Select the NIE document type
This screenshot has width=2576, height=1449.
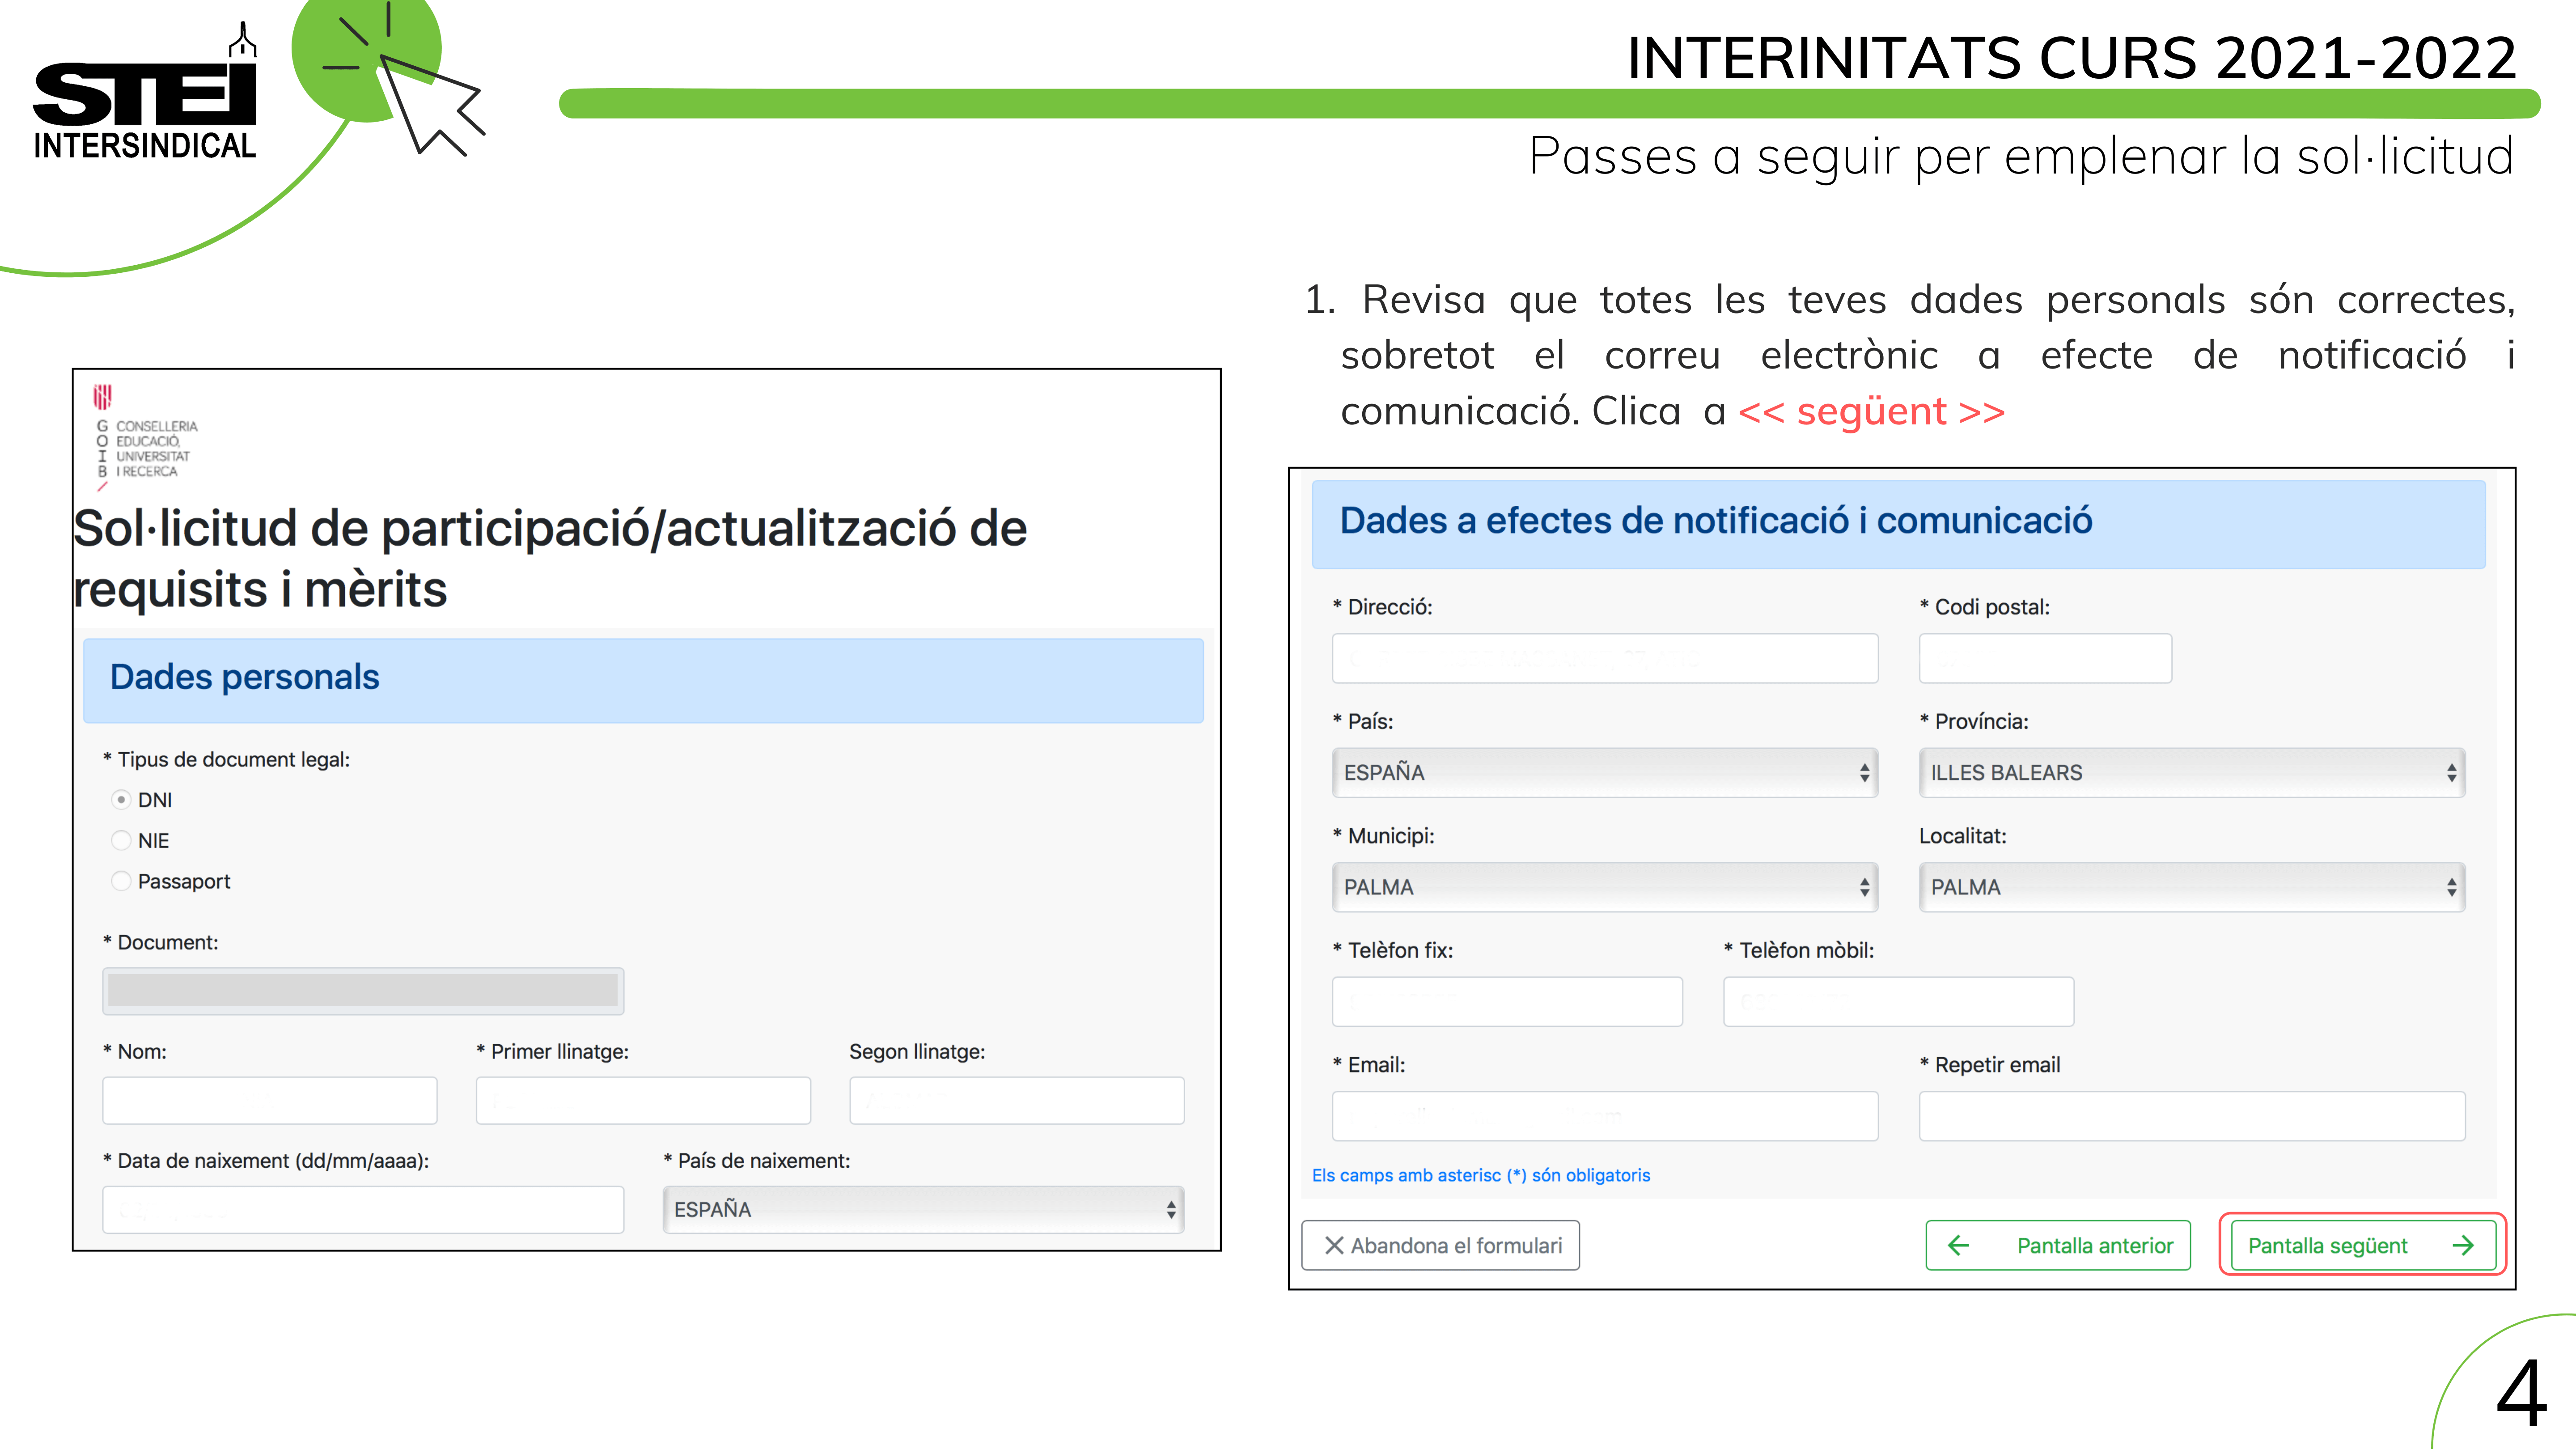pos(121,841)
